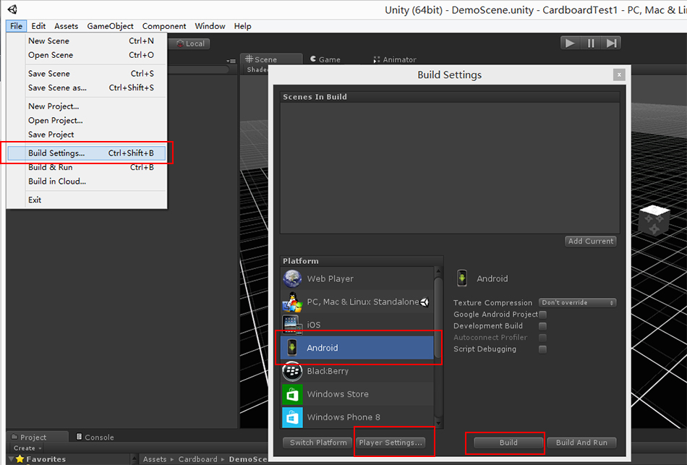Select the Web Player platform icon
The width and height of the screenshot is (687, 465).
[292, 278]
